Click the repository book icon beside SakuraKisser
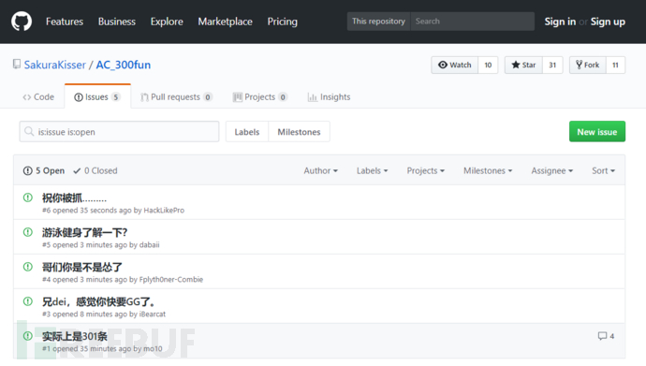The width and height of the screenshot is (646, 366). [x=17, y=65]
